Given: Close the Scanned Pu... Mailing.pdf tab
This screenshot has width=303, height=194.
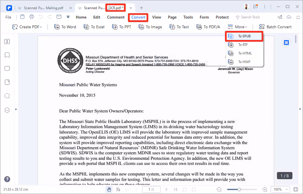Looking at the screenshot, I should (x=71, y=8).
